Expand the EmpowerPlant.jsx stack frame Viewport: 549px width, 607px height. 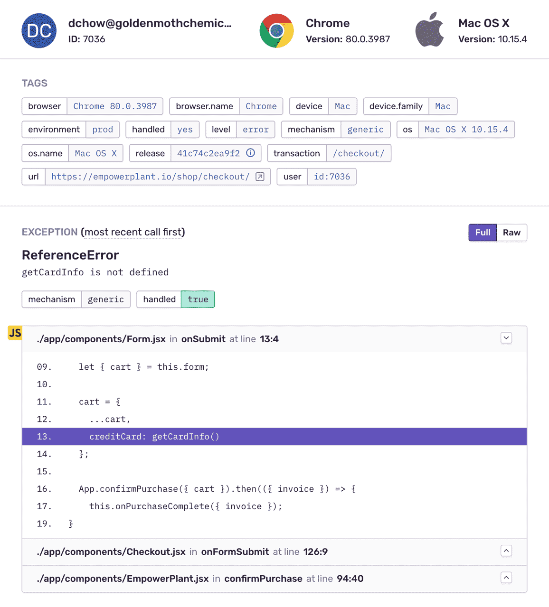(x=506, y=578)
